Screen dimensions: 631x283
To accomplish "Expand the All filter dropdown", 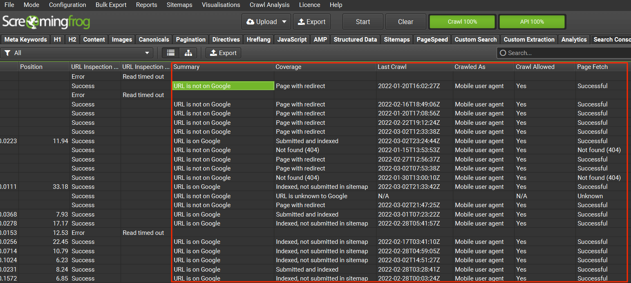I will 147,53.
